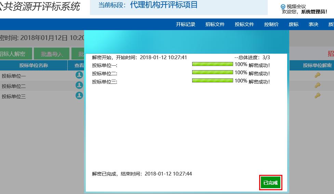Click 解密成功! status for 投标单位三
Screen dimensions: 334x194
[259, 81]
